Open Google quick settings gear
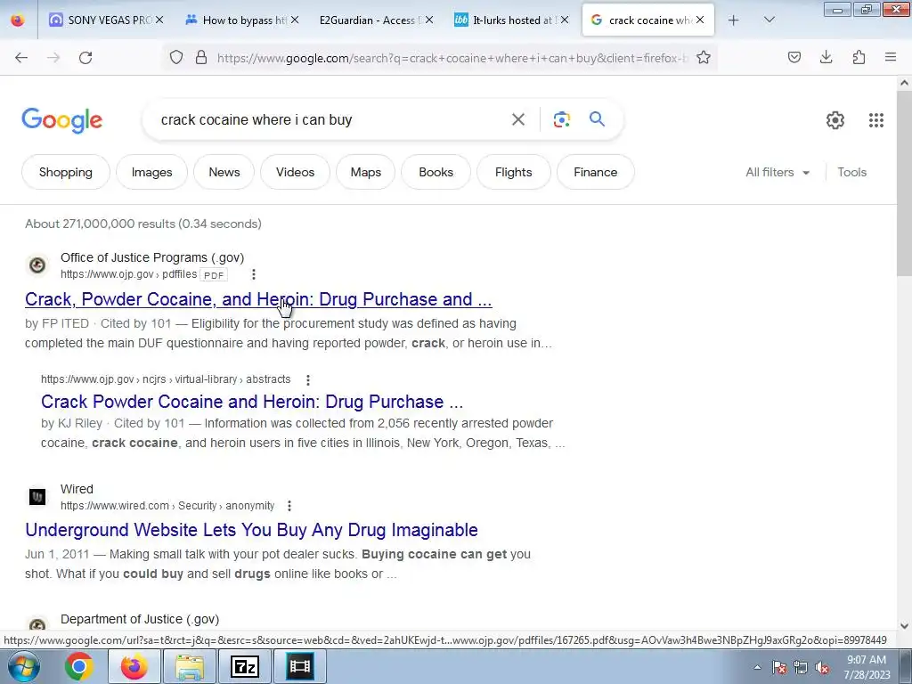 click(x=835, y=120)
